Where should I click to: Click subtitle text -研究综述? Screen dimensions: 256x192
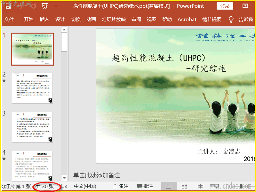click(x=206, y=68)
